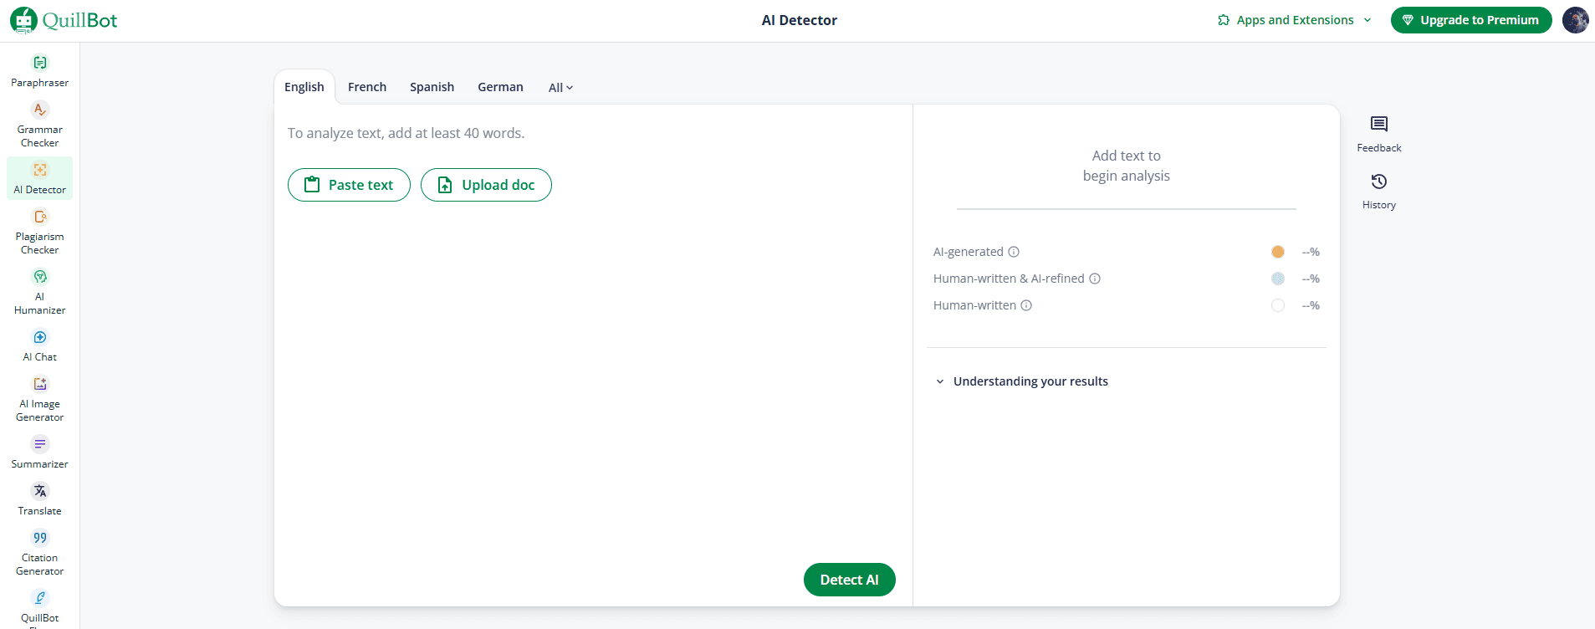The width and height of the screenshot is (1595, 629).
Task: Select AI Detector in sidebar
Action: click(x=39, y=178)
